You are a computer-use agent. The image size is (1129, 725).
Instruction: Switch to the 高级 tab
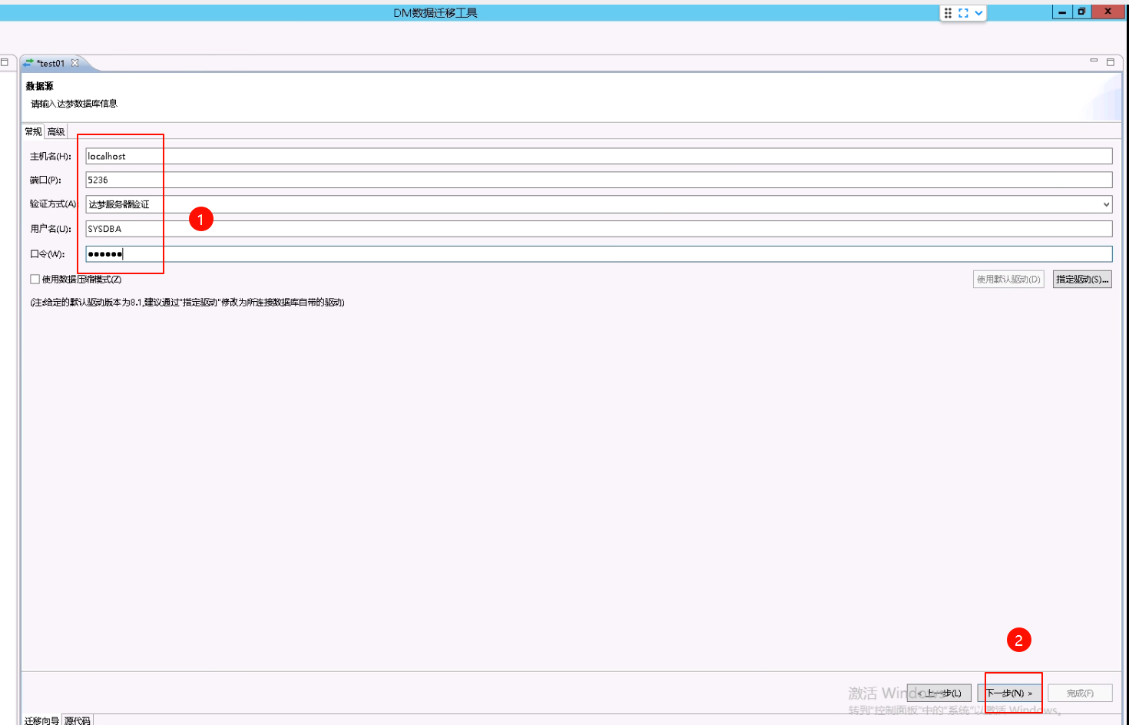click(x=56, y=132)
